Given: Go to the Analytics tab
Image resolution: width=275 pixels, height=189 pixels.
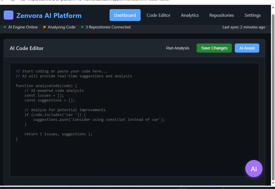Looking at the screenshot, I should point(190,15).
